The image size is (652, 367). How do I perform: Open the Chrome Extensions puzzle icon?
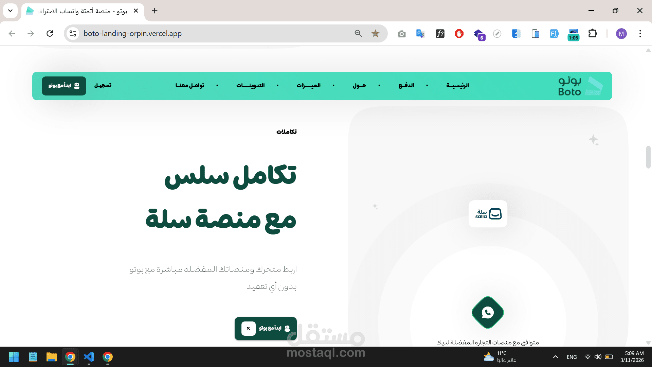593,33
